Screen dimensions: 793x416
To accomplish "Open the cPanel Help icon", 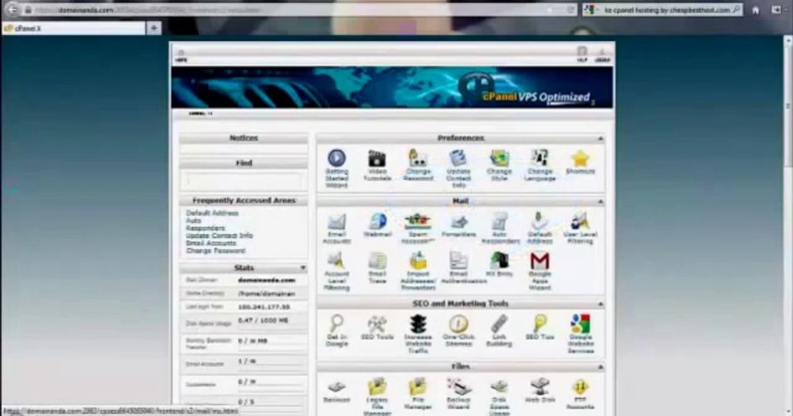I will click(x=582, y=53).
